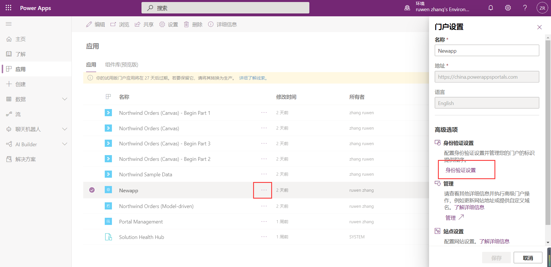Open the app launcher waffle icon
551x267 pixels.
click(8, 8)
